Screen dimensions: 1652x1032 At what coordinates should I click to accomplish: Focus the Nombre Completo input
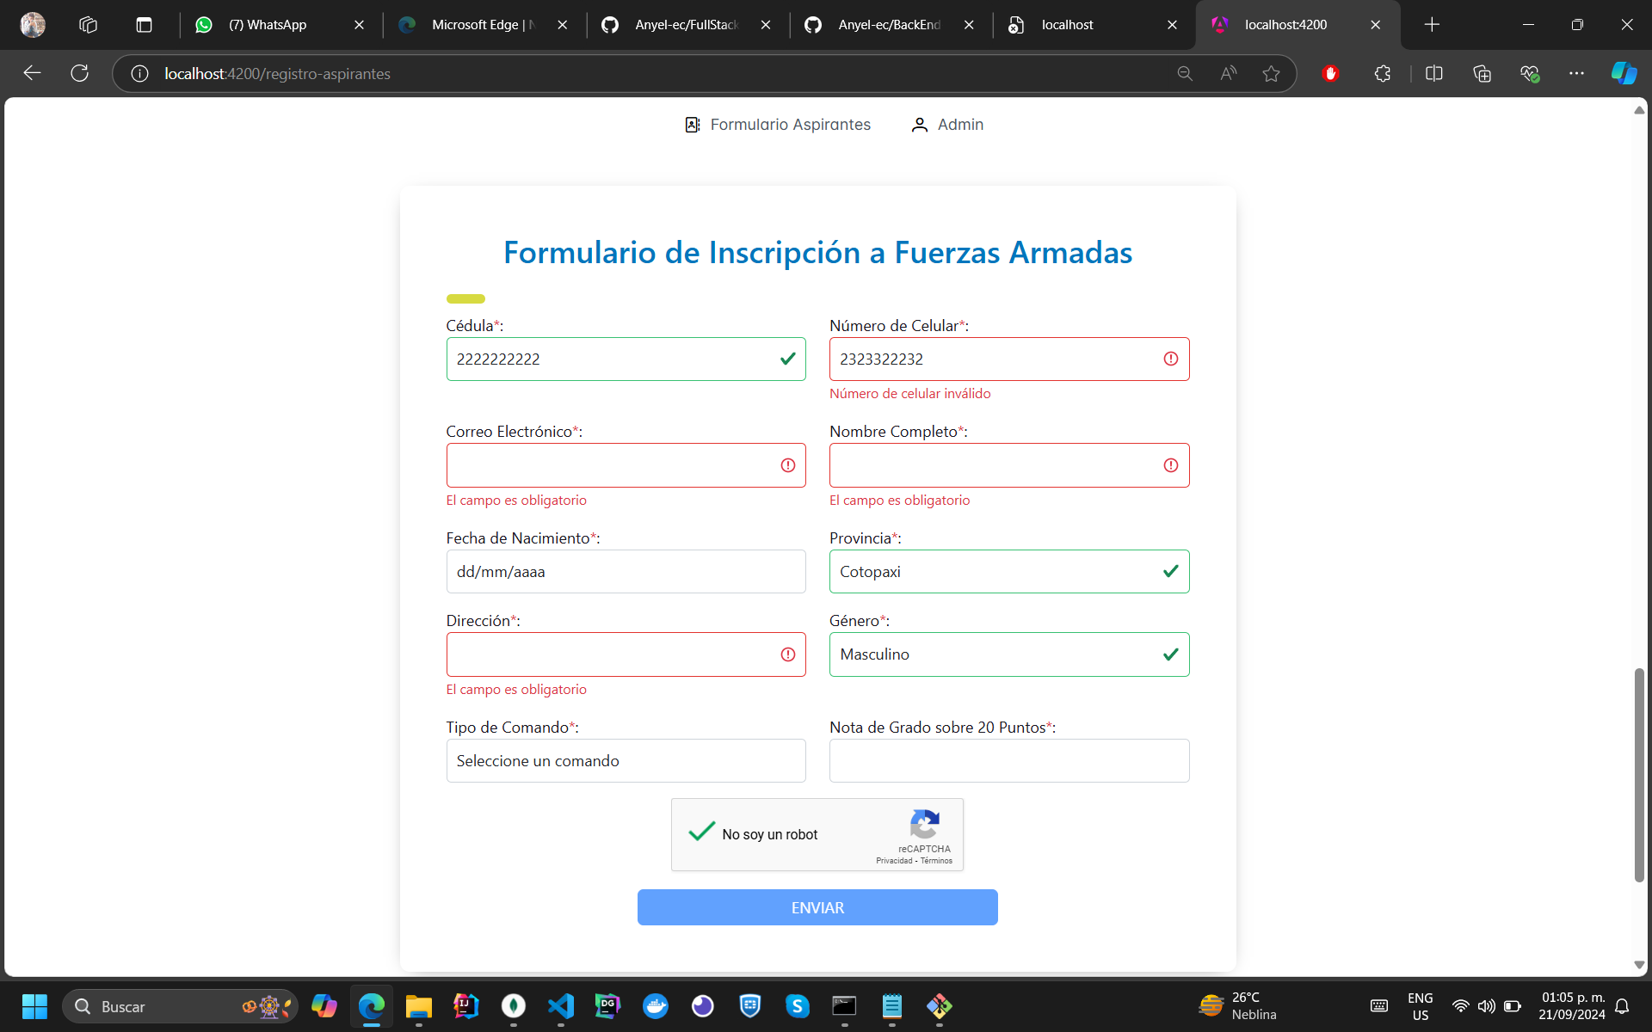(x=1009, y=465)
